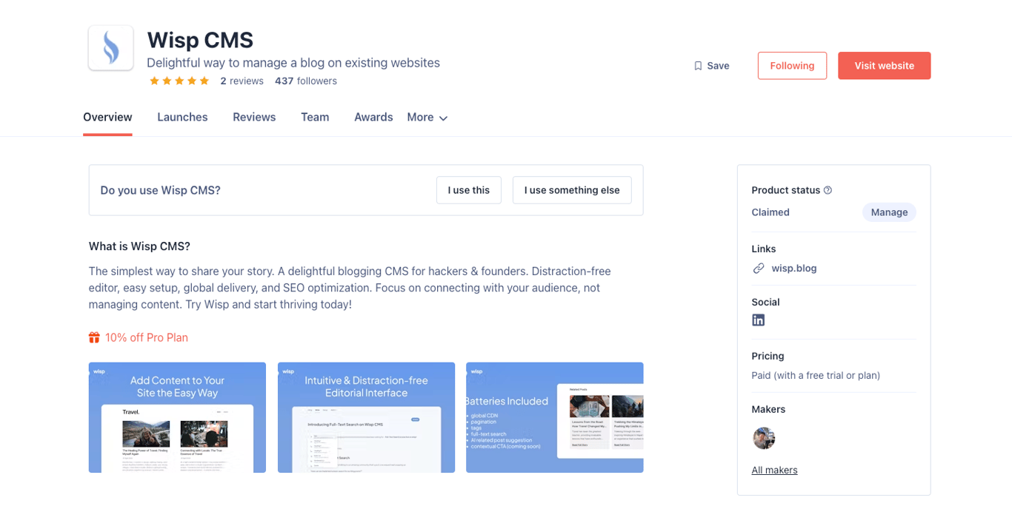Click the 'Claimed' status text
This screenshot has height=506, width=1012.
pyautogui.click(x=770, y=212)
